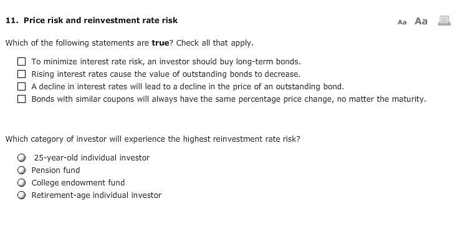465x231 pixels.
Task: Tick checkbox for buying long-term bonds statement
Action: point(21,61)
